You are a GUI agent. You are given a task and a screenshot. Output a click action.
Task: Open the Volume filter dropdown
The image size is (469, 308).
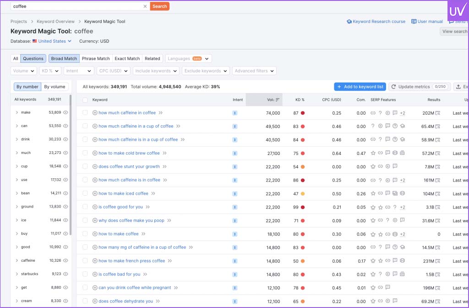click(x=24, y=71)
